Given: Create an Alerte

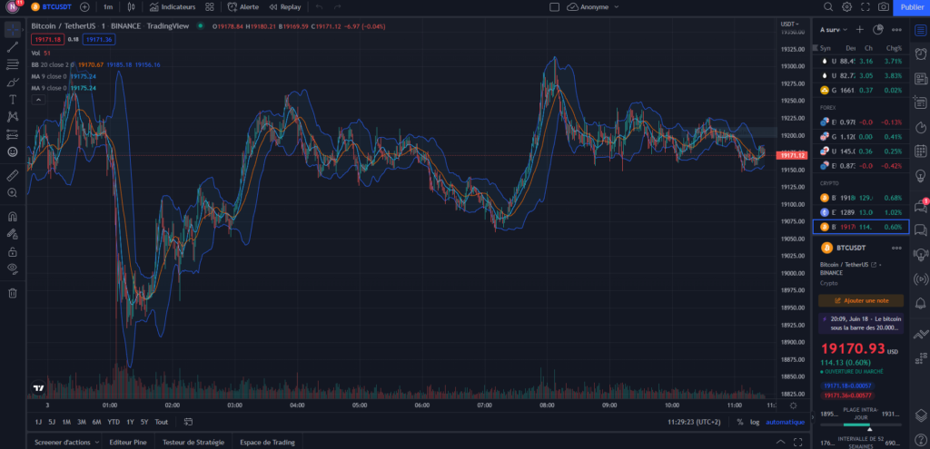Looking at the screenshot, I should (243, 7).
